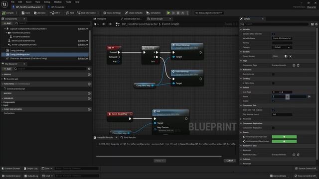Open the debug object selector dropdown
This screenshot has height=179, width=319.
[208, 13]
